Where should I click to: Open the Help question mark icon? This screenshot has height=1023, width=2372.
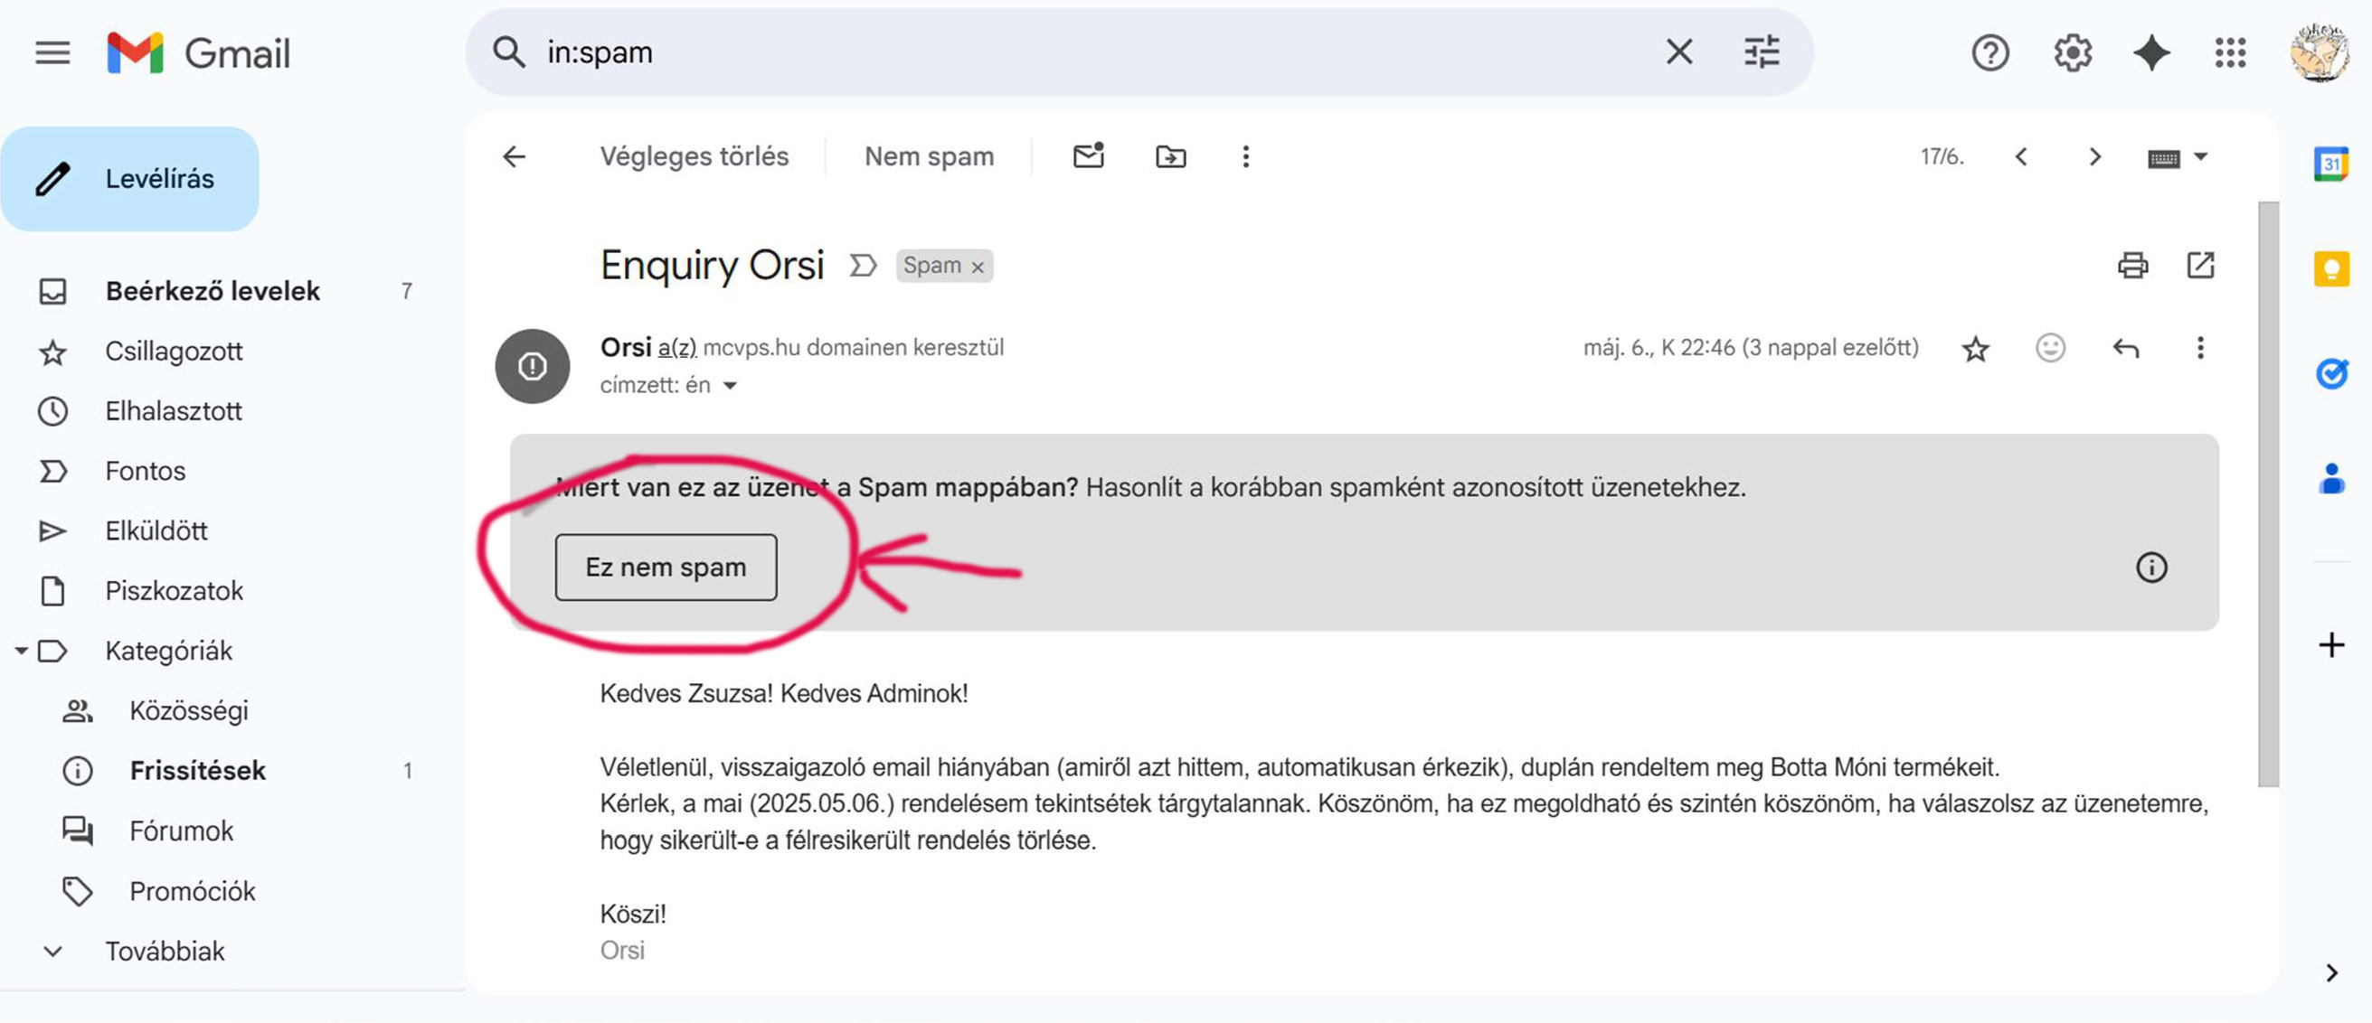pyautogui.click(x=1989, y=52)
